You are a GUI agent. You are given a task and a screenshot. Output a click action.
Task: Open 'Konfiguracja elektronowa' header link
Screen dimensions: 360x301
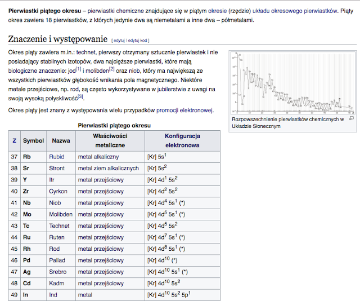182,140
